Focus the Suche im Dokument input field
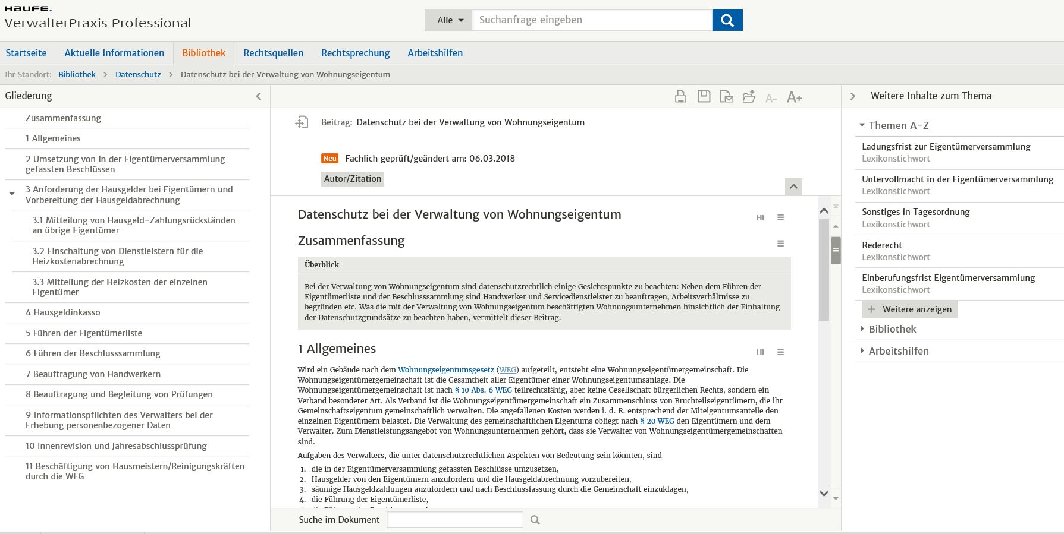The height and width of the screenshot is (534, 1064). (x=455, y=520)
